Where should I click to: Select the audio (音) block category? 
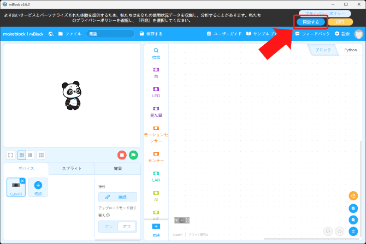tap(156, 73)
